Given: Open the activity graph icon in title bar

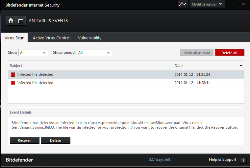Looking at the screenshot, I should (x=183, y=4).
